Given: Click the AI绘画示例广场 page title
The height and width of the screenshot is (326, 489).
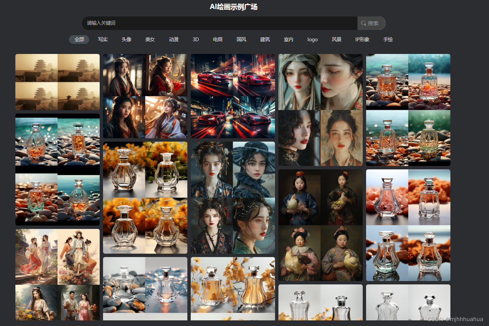Looking at the screenshot, I should 233,7.
